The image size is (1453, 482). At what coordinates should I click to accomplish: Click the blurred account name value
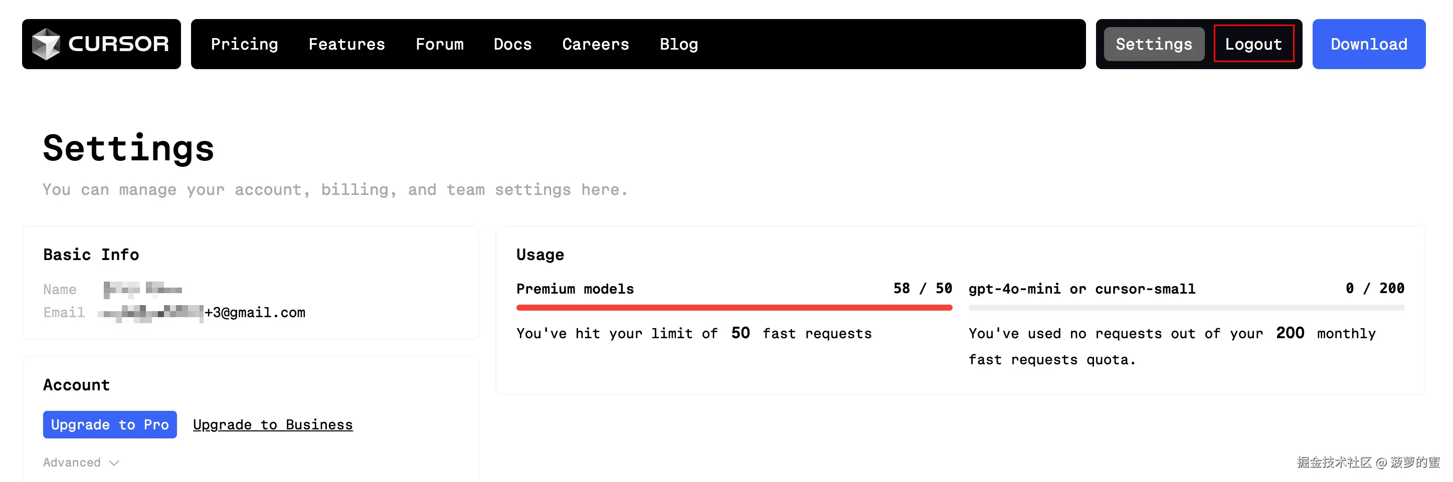tap(143, 289)
